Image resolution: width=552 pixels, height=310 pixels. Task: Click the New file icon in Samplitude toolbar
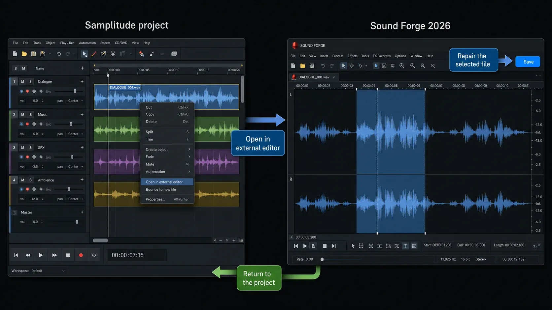(x=15, y=54)
